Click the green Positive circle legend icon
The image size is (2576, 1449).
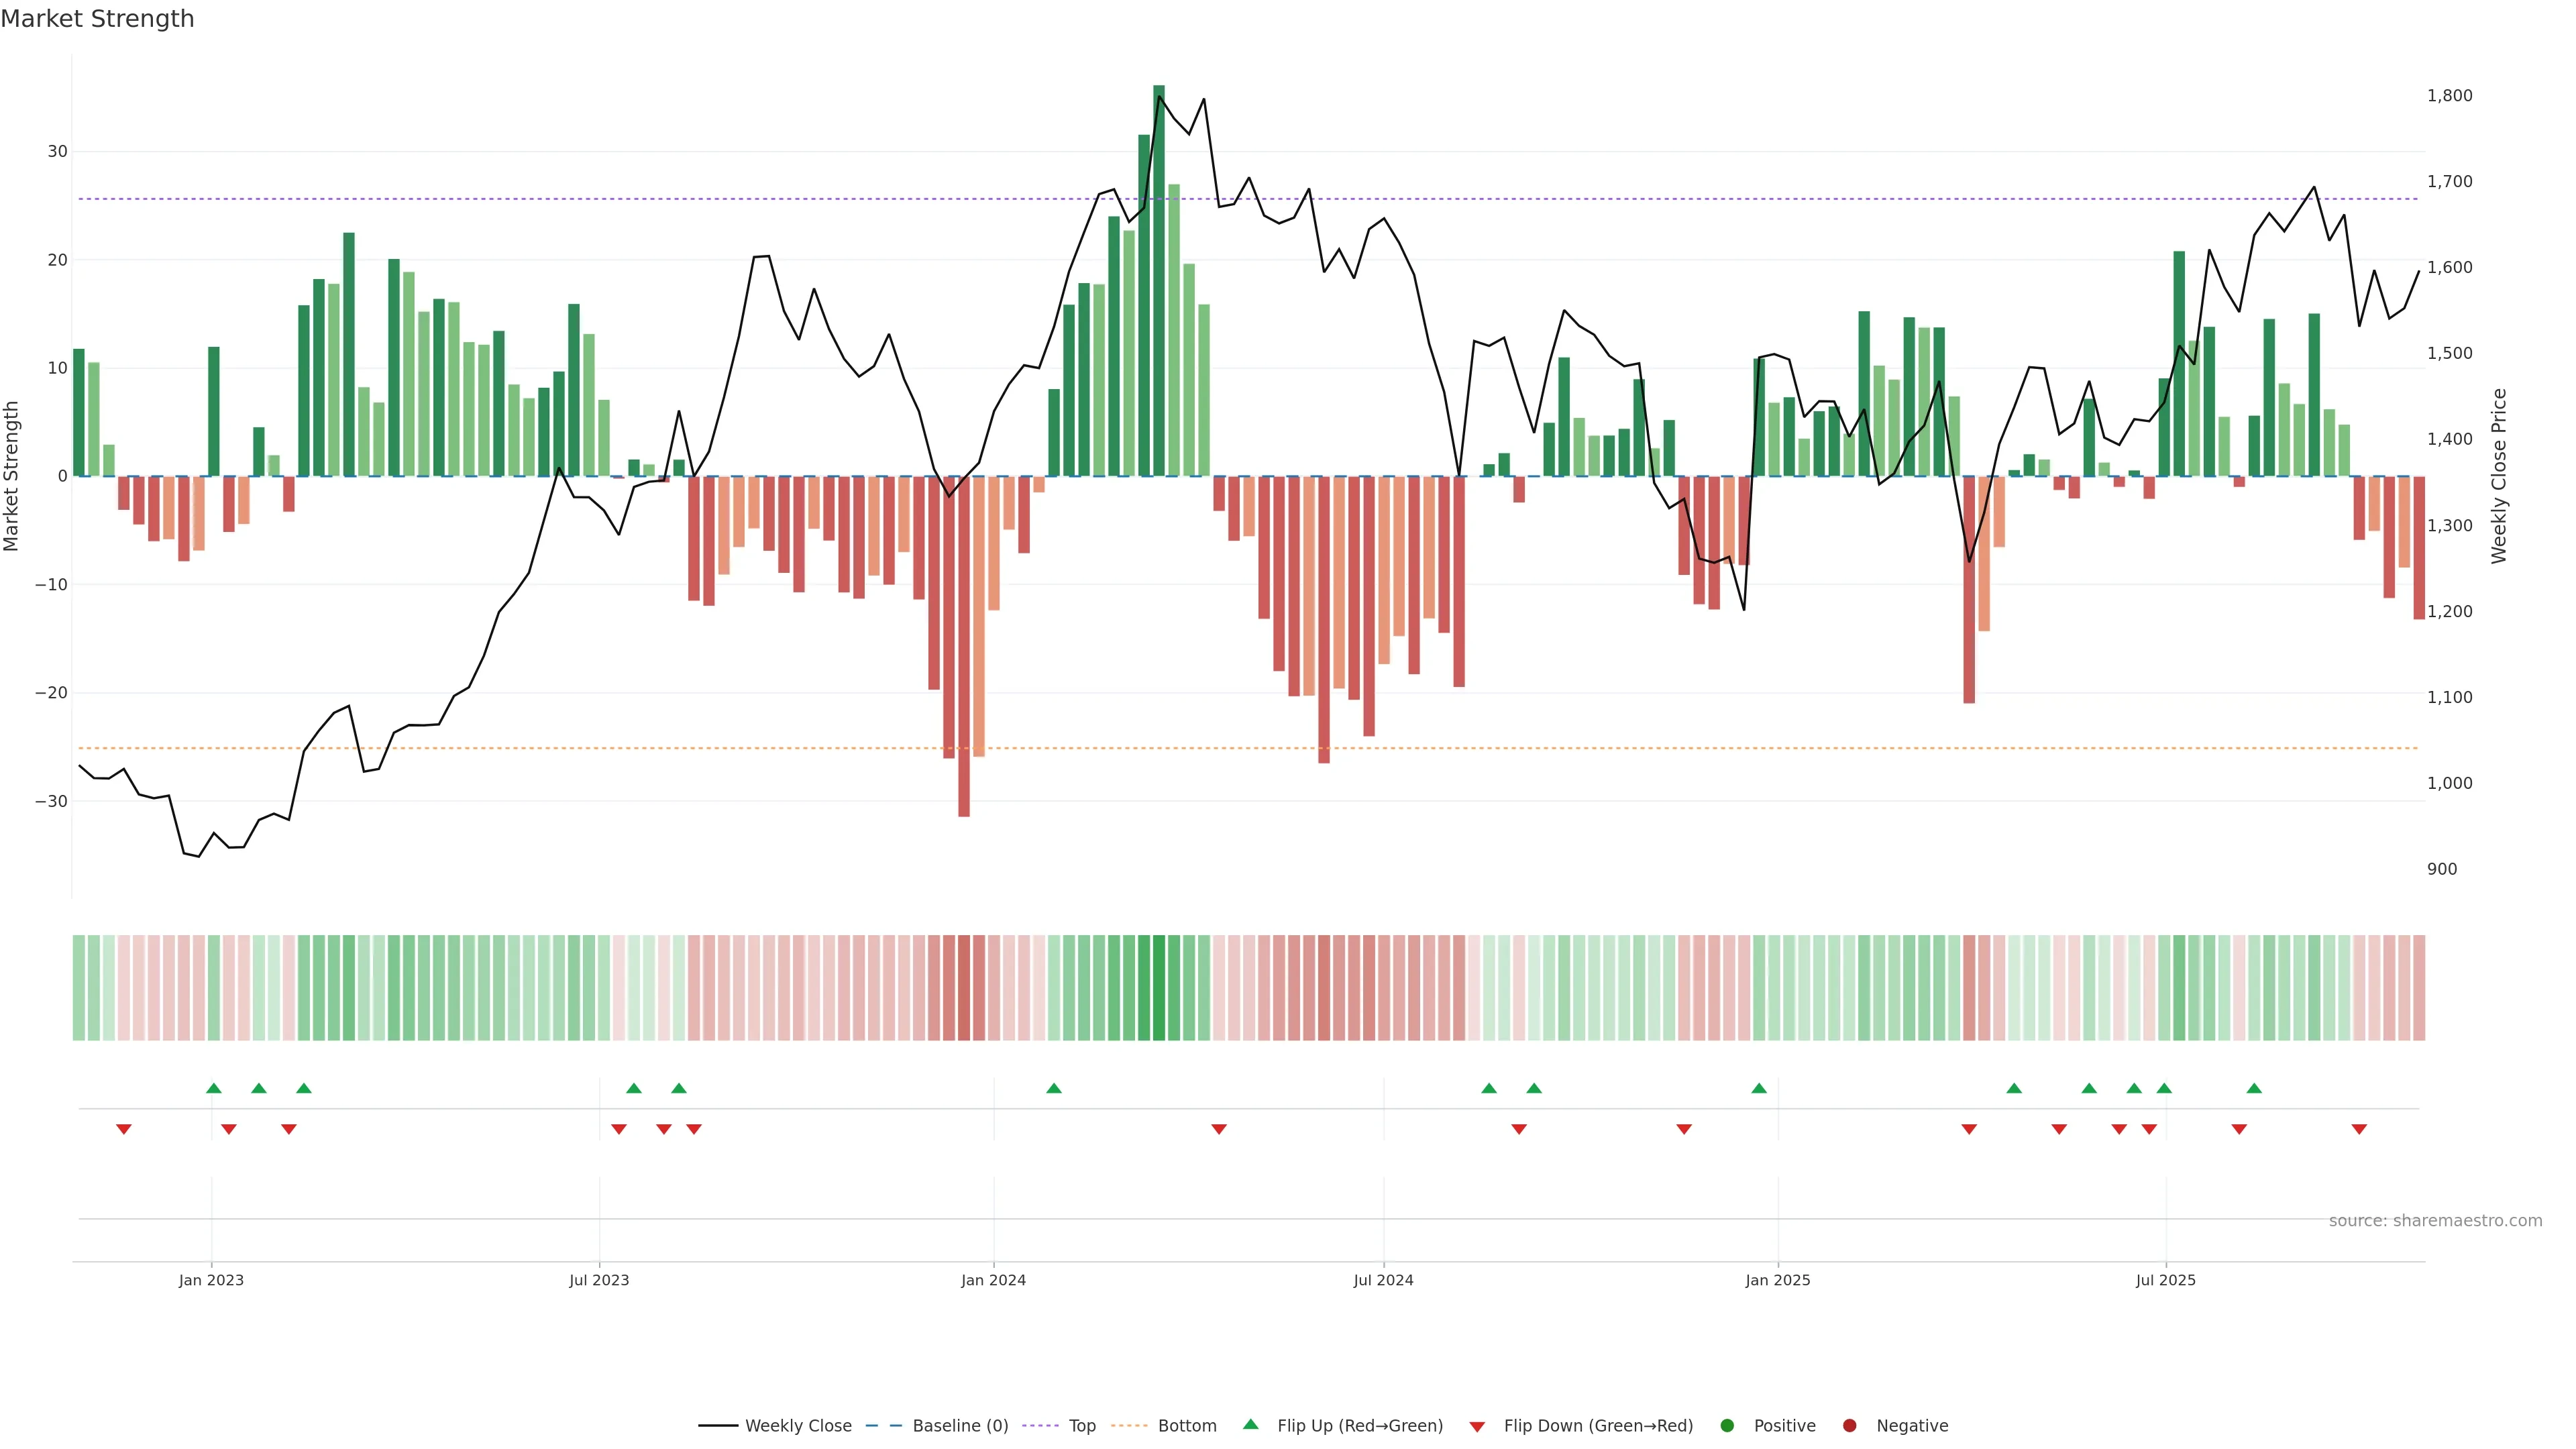pos(1727,1425)
